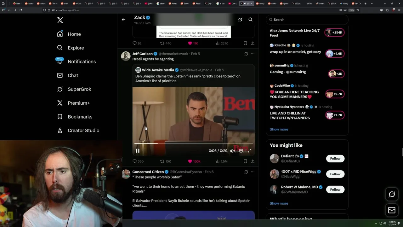Follow Robert W Malone, MD
The height and width of the screenshot is (227, 403).
(x=335, y=189)
